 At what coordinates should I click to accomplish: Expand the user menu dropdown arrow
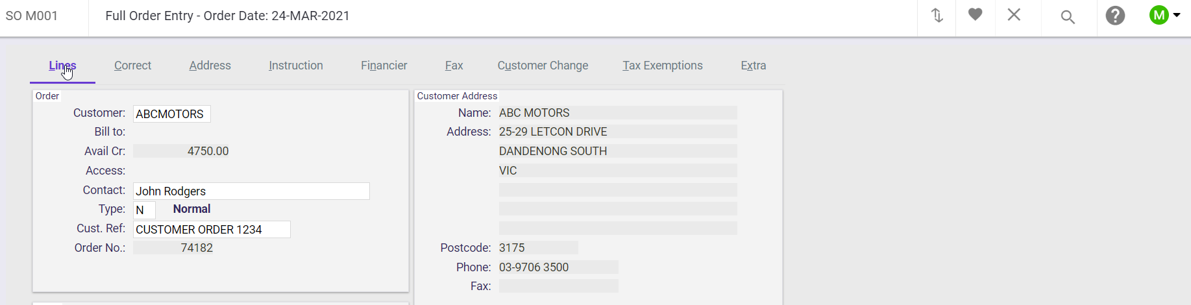(1177, 15)
